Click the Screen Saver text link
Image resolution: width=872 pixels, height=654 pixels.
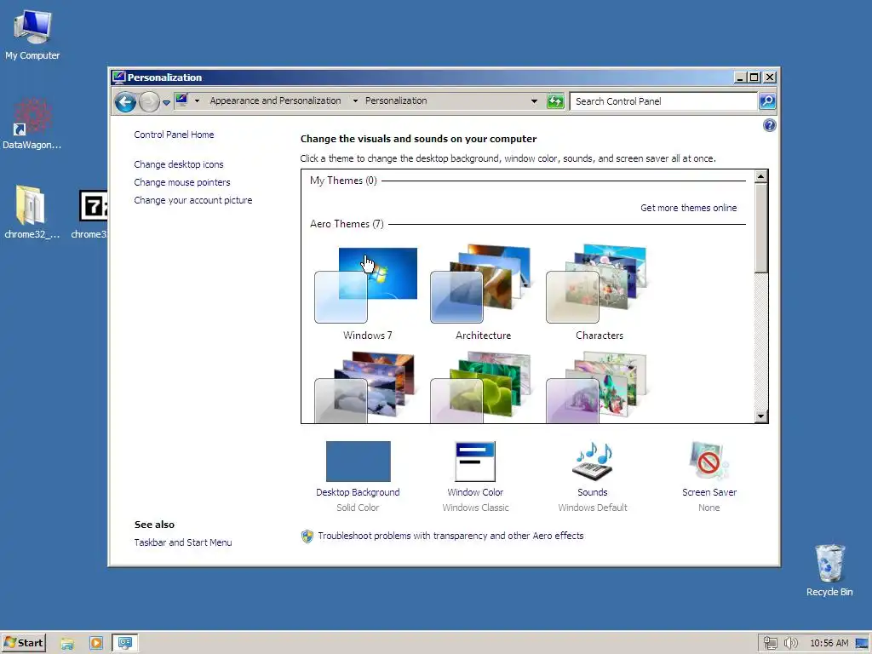click(709, 493)
